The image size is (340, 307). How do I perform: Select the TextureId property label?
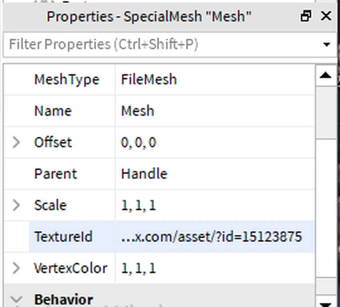63,237
